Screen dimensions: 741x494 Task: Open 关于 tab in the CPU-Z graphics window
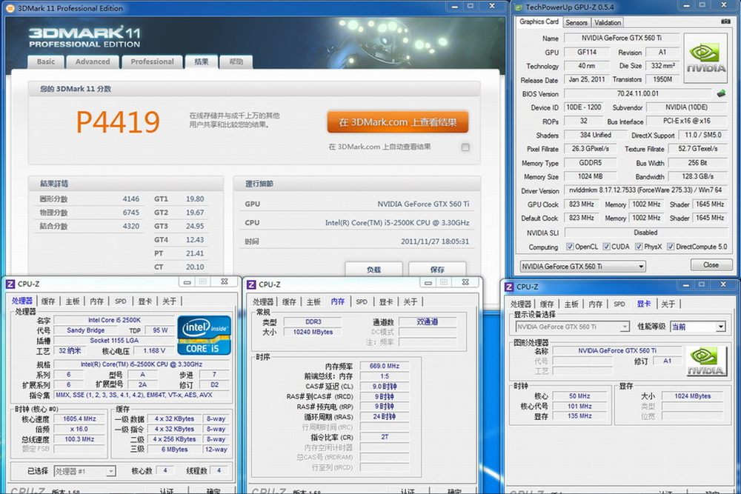pyautogui.click(x=668, y=304)
